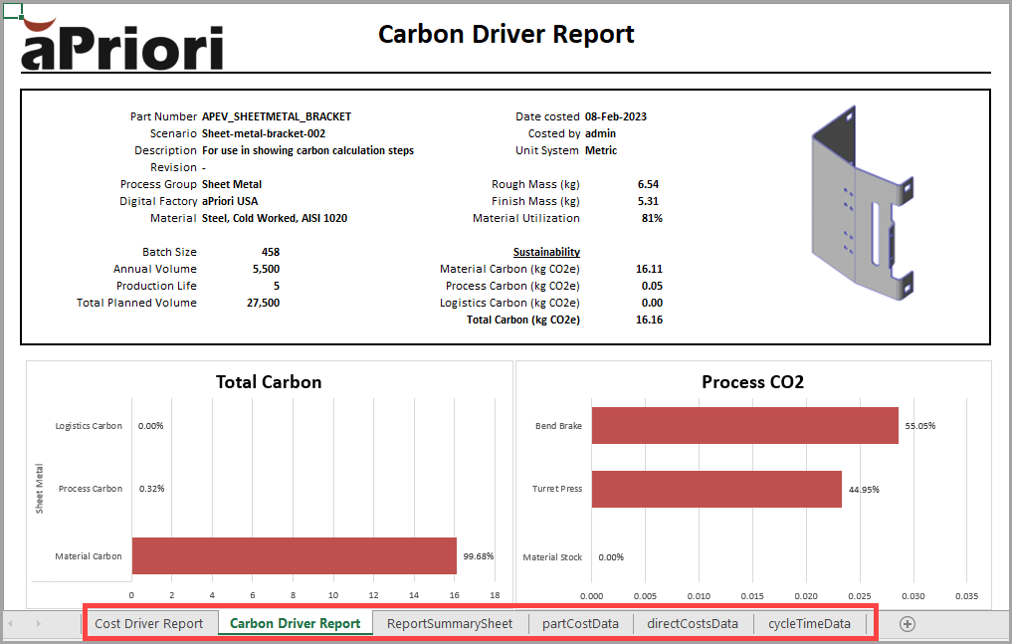Click the Digital Factory value aPriori USA
1012x644 pixels.
tap(230, 201)
